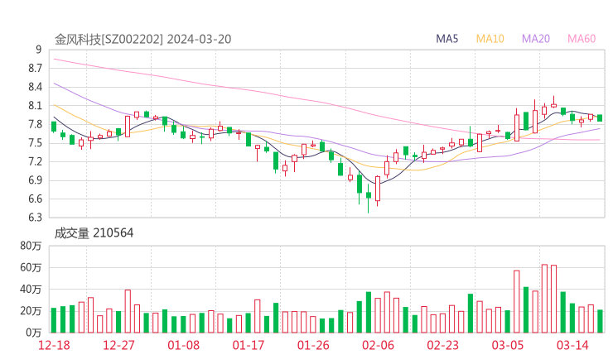Click the red volume bar at 12-27
This screenshot has width=613, height=364.
[128, 311]
